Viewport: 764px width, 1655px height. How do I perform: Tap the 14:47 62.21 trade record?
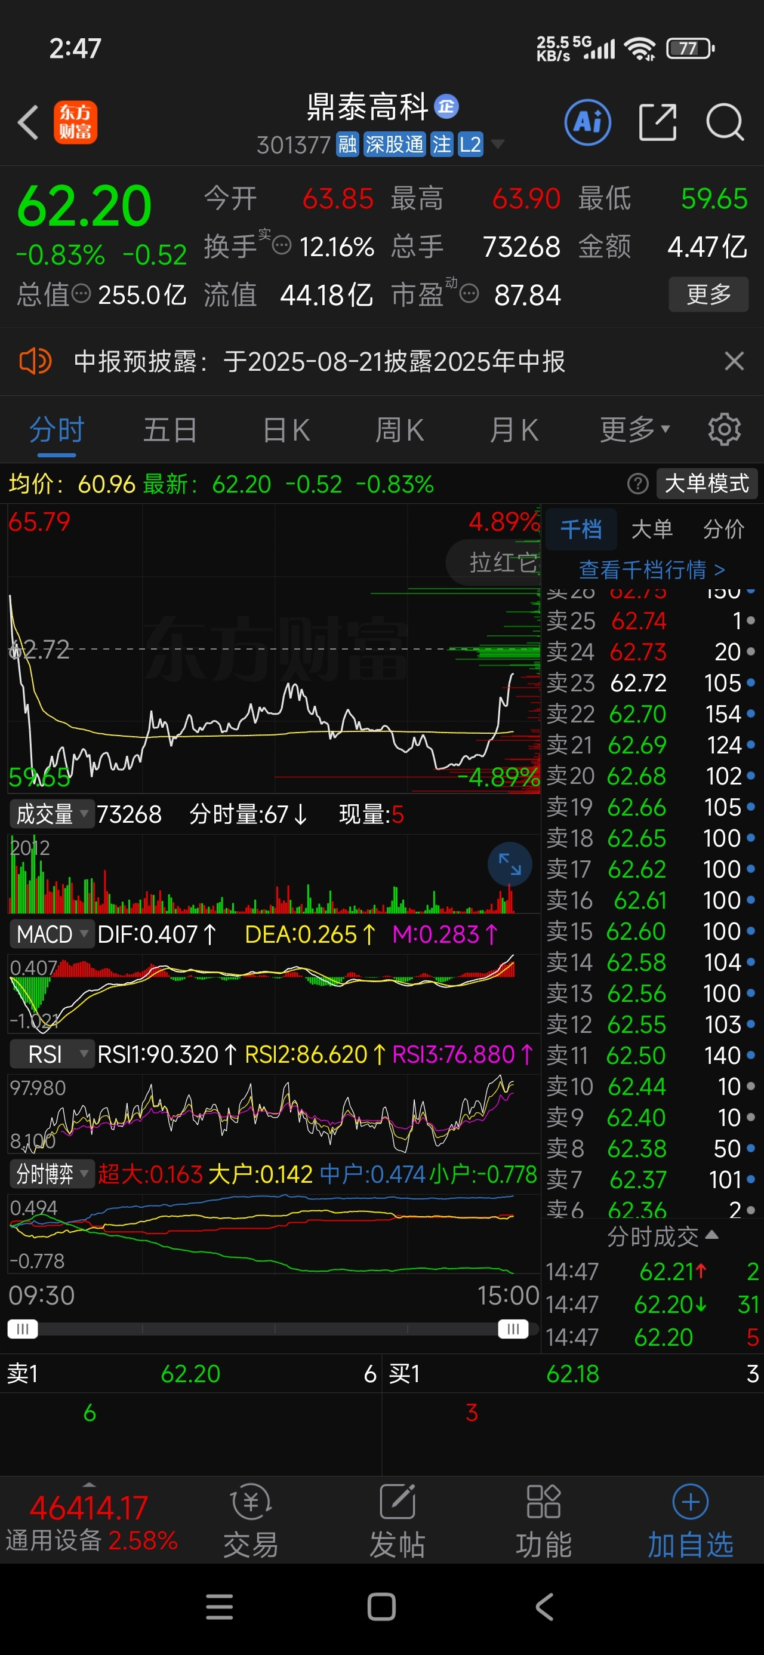[x=653, y=1272]
